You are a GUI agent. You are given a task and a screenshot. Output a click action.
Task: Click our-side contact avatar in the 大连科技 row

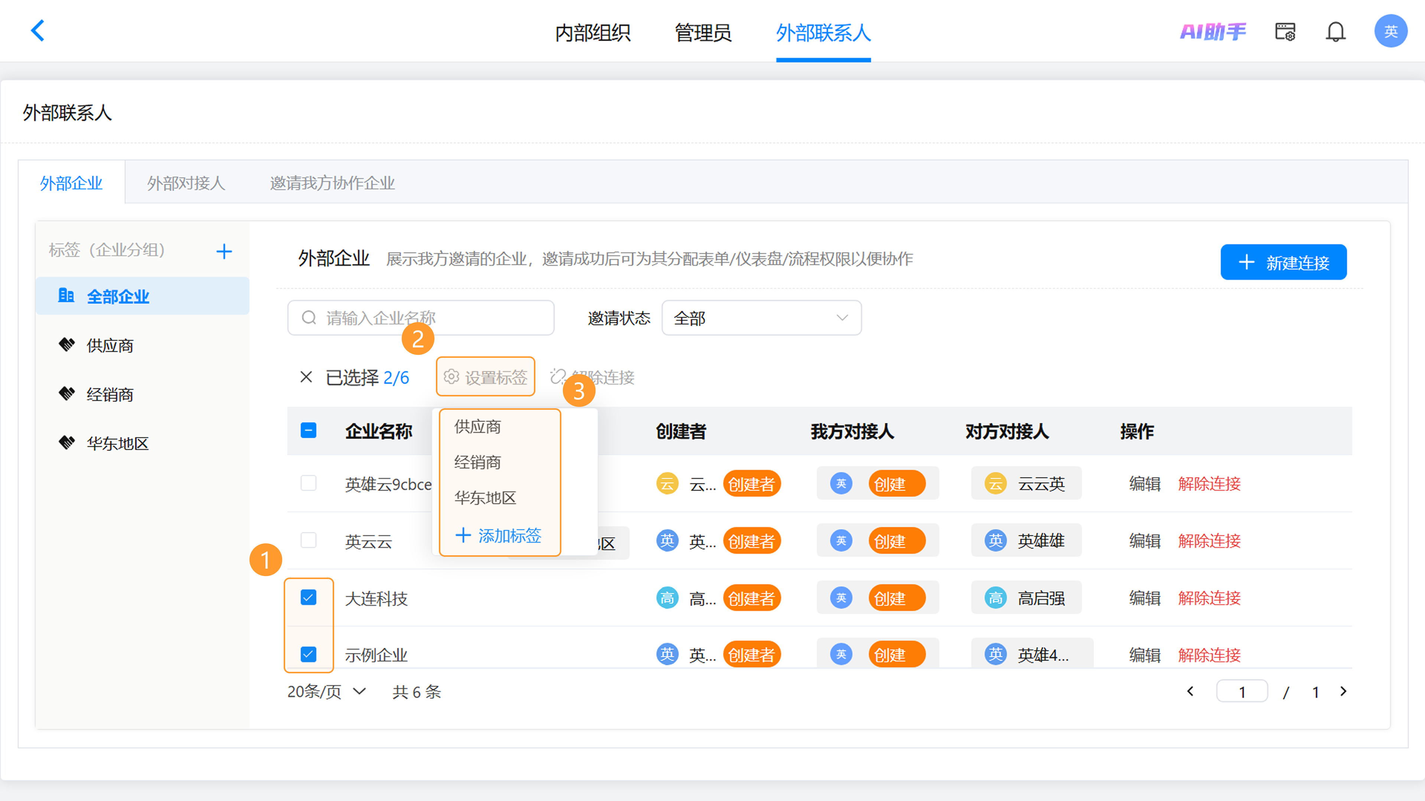point(841,598)
